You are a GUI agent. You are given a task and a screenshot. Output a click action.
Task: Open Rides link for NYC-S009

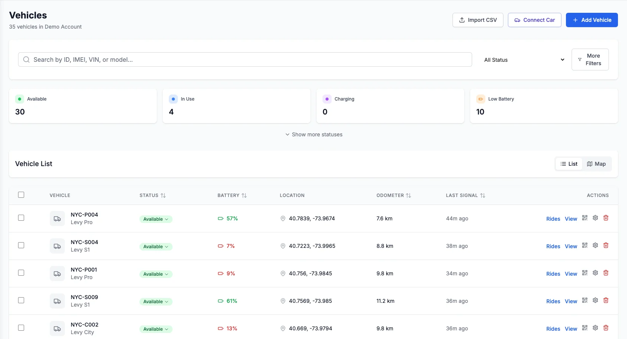pos(553,301)
